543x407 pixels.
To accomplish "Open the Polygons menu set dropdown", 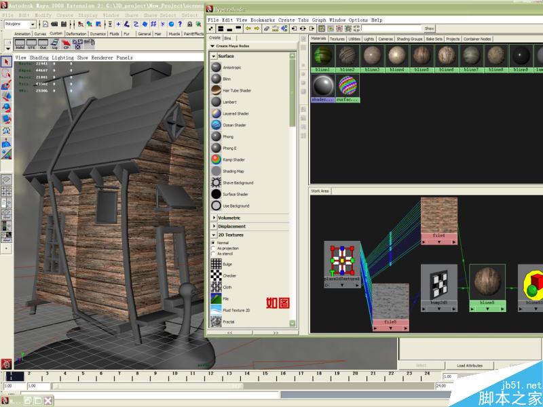I will [21, 24].
